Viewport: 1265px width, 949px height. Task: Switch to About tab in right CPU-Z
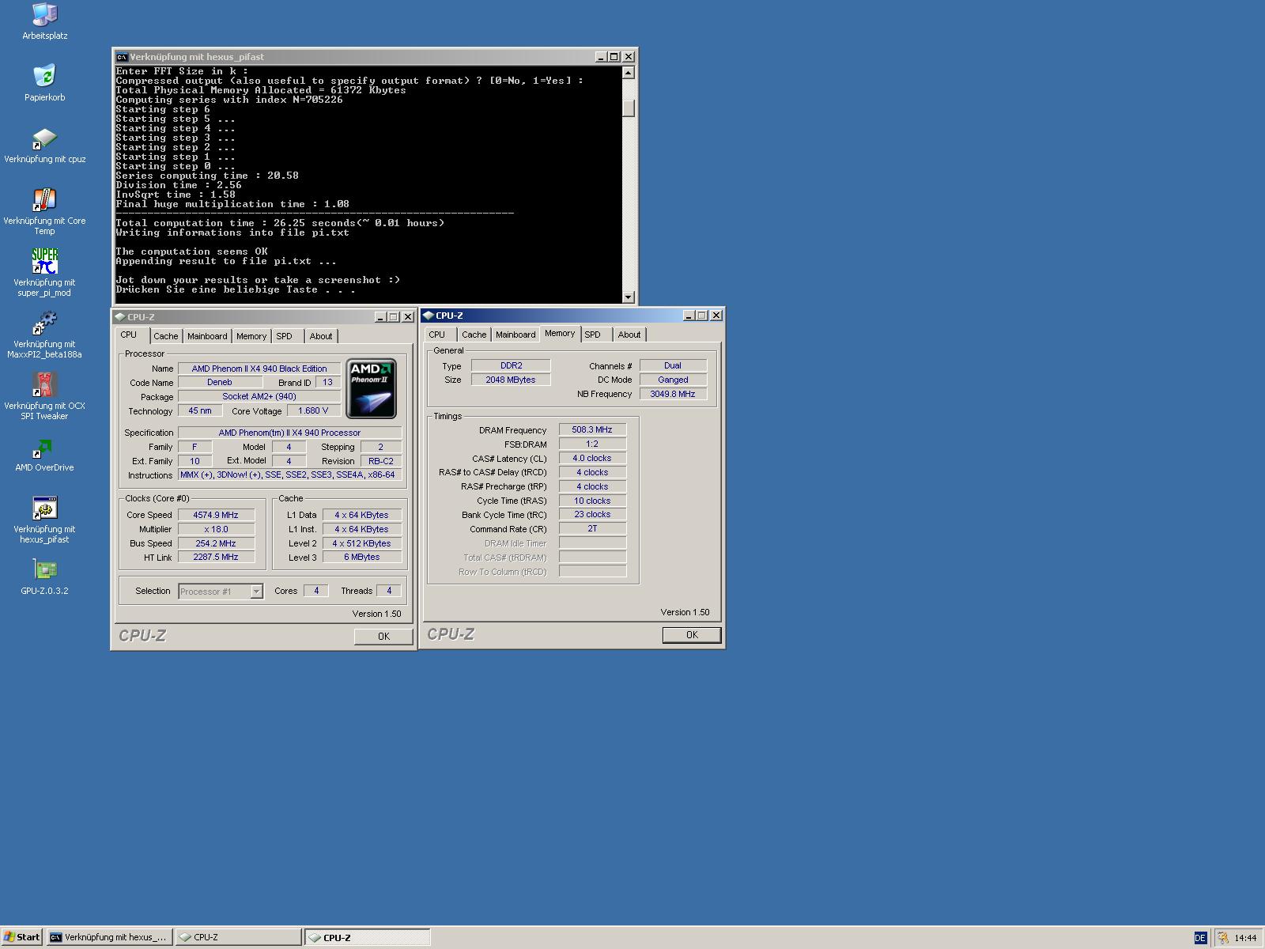pyautogui.click(x=629, y=335)
